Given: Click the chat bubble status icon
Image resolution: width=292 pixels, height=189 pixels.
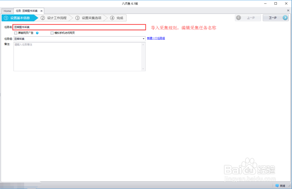Looking at the screenshot, I should pyautogui.click(x=277, y=186).
